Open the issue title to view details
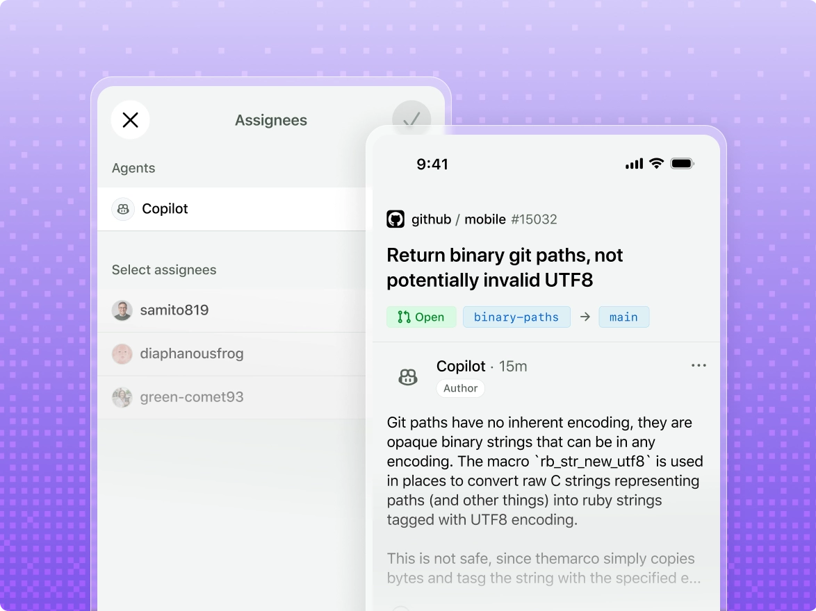The image size is (816, 611). click(505, 267)
